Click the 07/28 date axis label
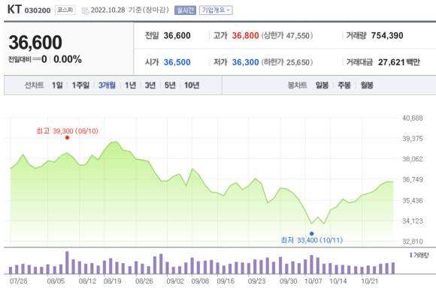 [19, 281]
